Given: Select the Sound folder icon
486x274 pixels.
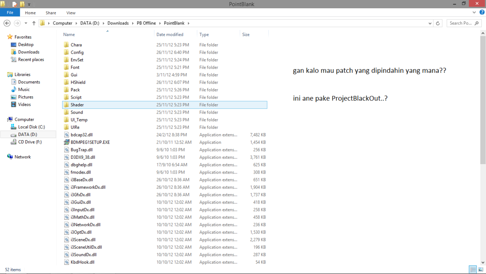Looking at the screenshot, I should [66, 112].
